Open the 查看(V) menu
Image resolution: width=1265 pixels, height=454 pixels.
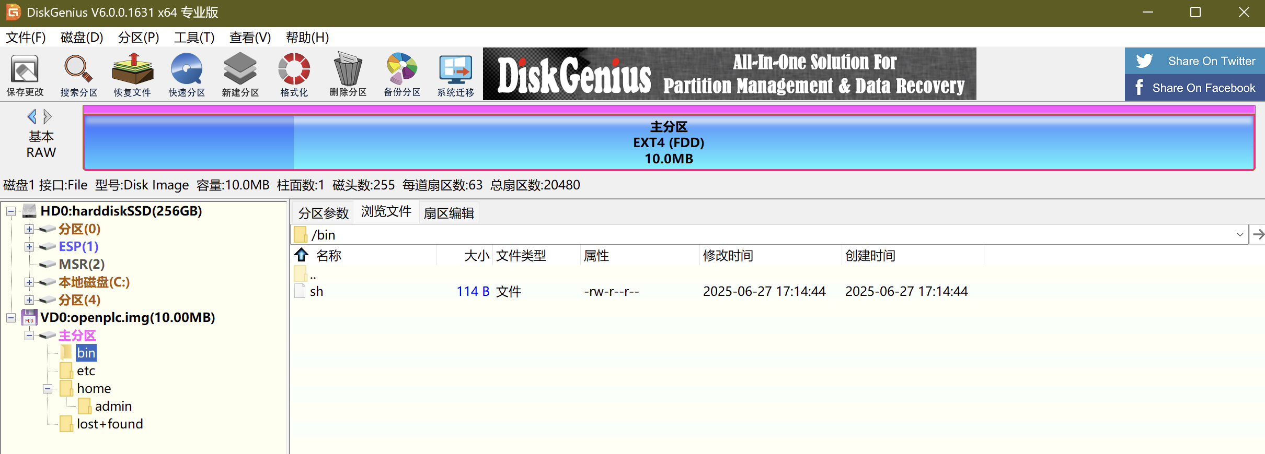(x=250, y=38)
